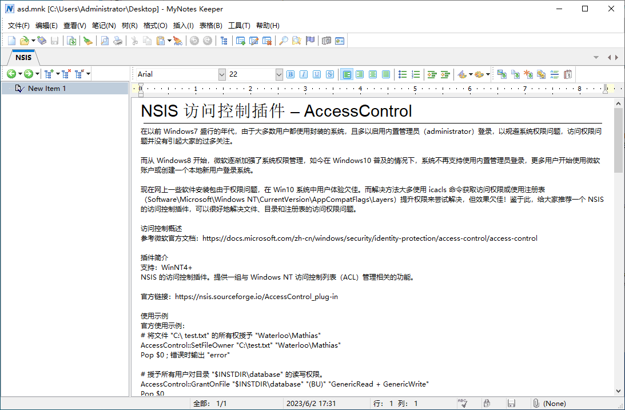Select the NSIS notebook tab
Viewport: 625px width, 410px height.
[23, 57]
